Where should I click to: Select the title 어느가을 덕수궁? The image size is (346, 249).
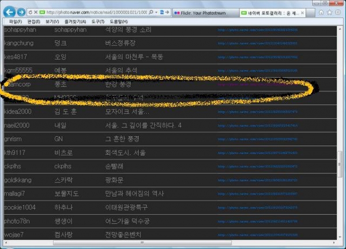[127, 221]
